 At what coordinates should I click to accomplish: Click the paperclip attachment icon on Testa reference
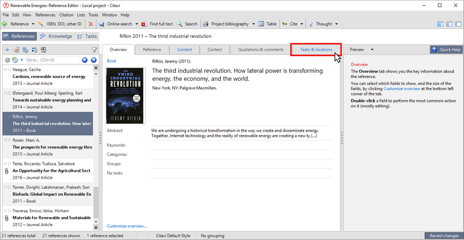click(x=6, y=171)
